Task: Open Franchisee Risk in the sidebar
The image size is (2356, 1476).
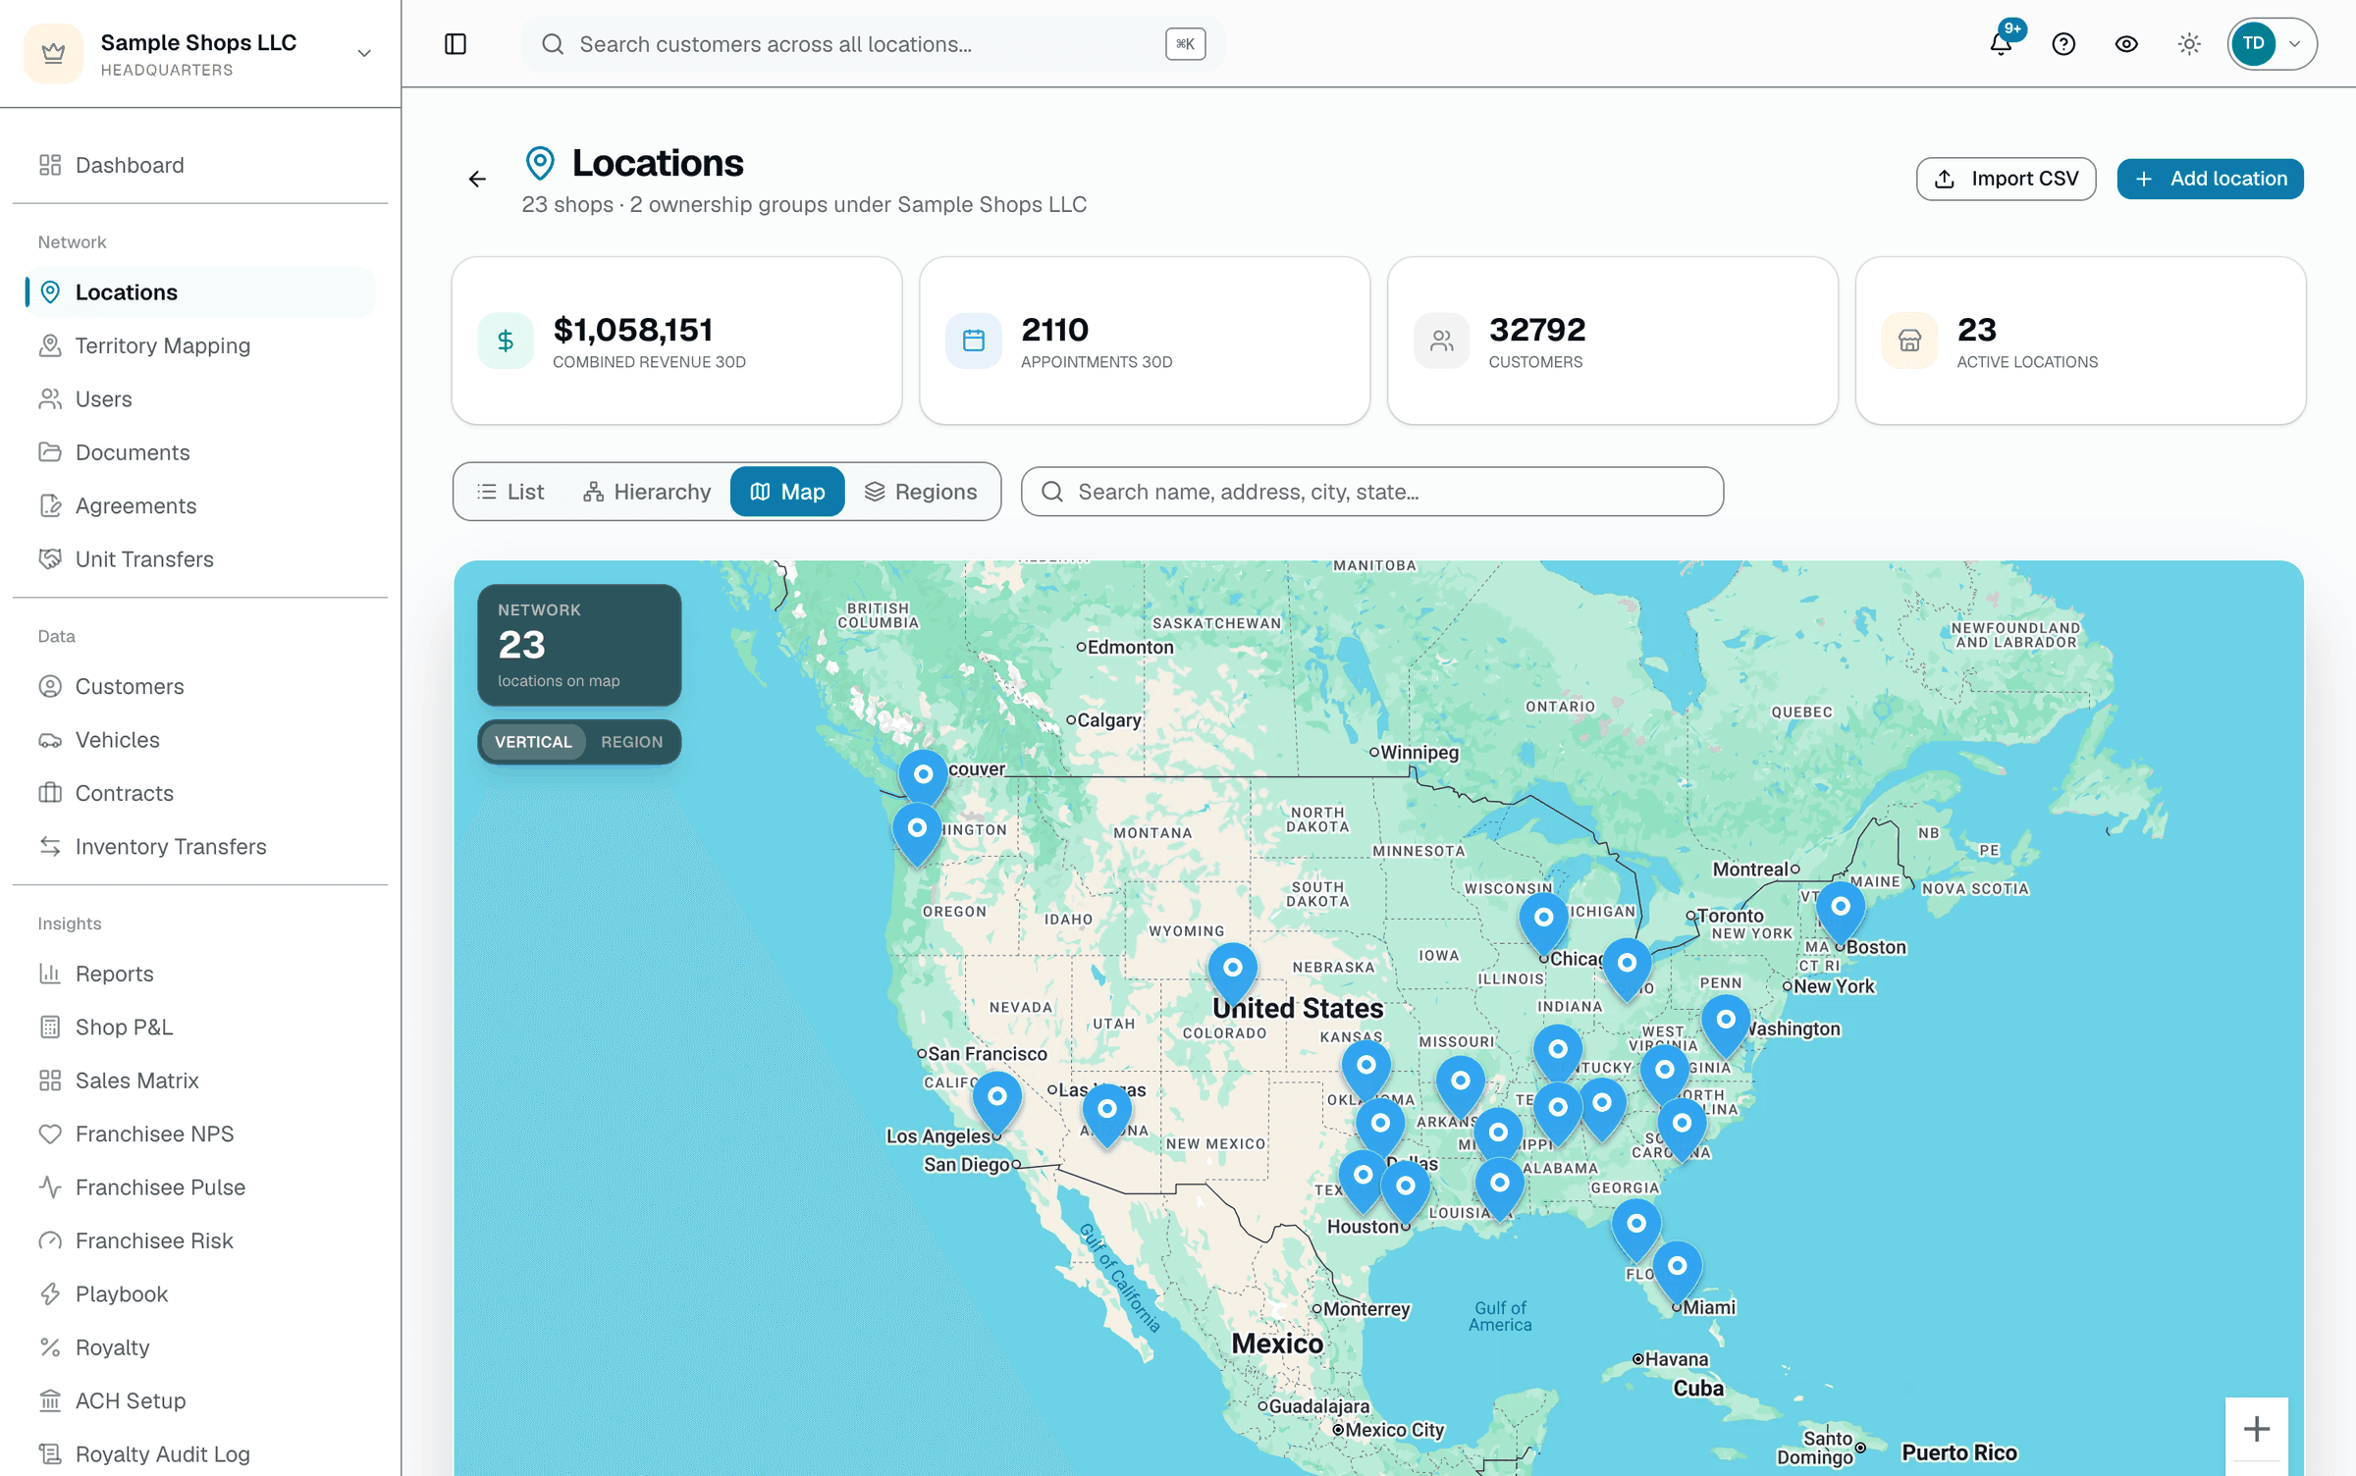Action: pos(200,1240)
